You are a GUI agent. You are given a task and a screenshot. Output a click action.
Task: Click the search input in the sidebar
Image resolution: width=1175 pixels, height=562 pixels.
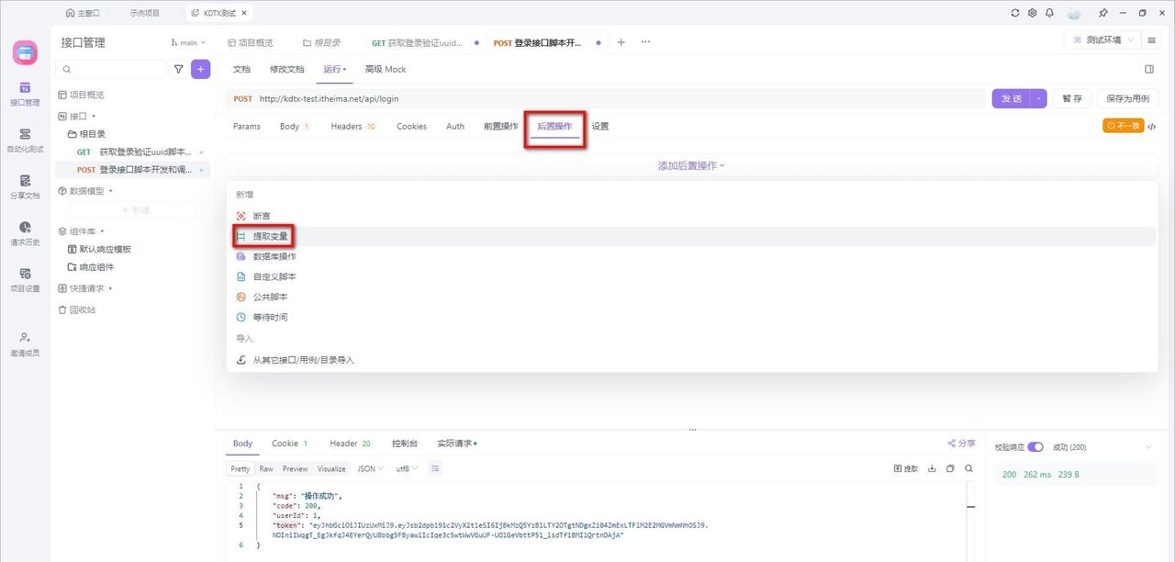(x=110, y=69)
